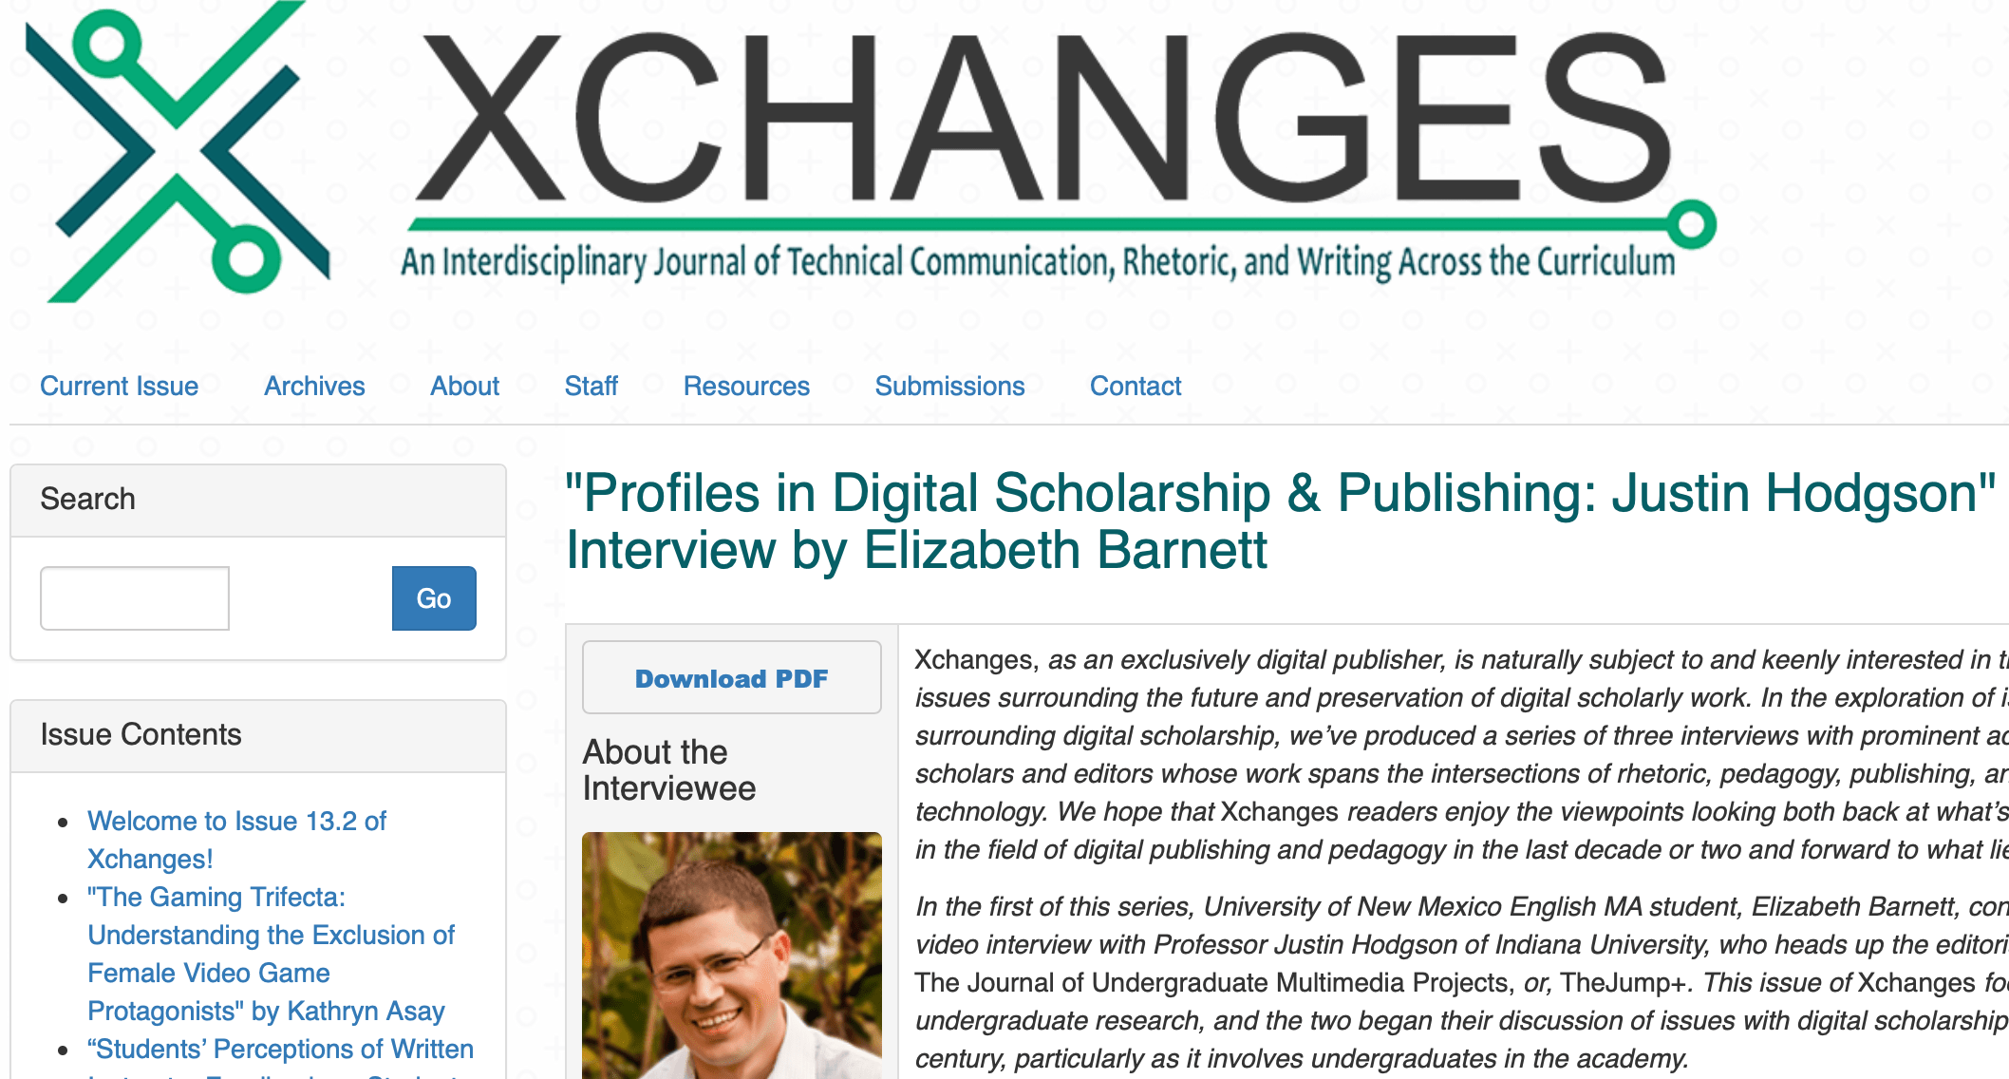Click the Go search button
Viewport: 2009px width, 1079px height.
434,598
